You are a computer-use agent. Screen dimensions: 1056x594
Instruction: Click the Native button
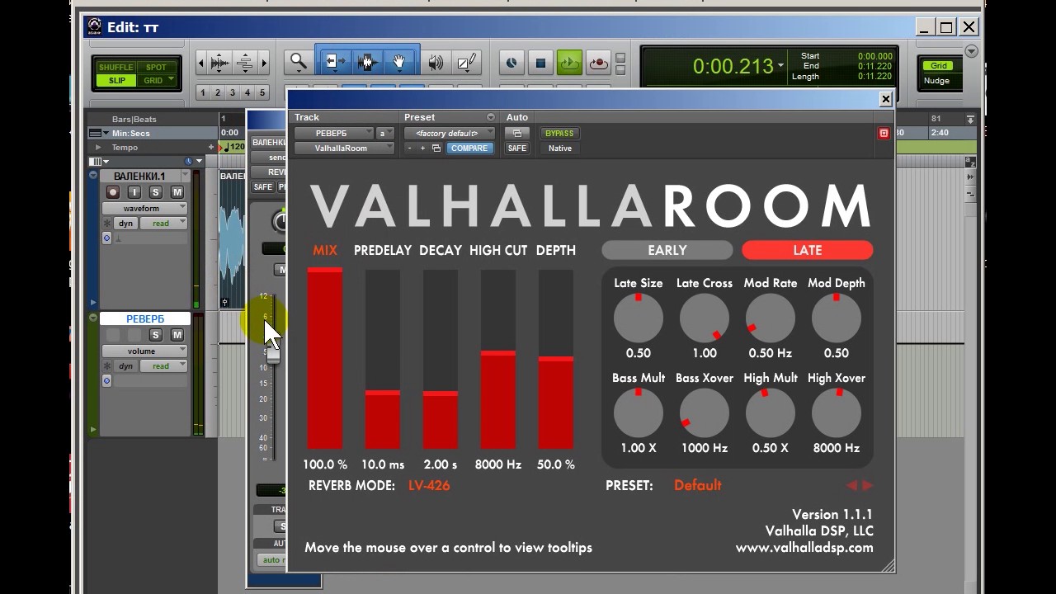[559, 148]
